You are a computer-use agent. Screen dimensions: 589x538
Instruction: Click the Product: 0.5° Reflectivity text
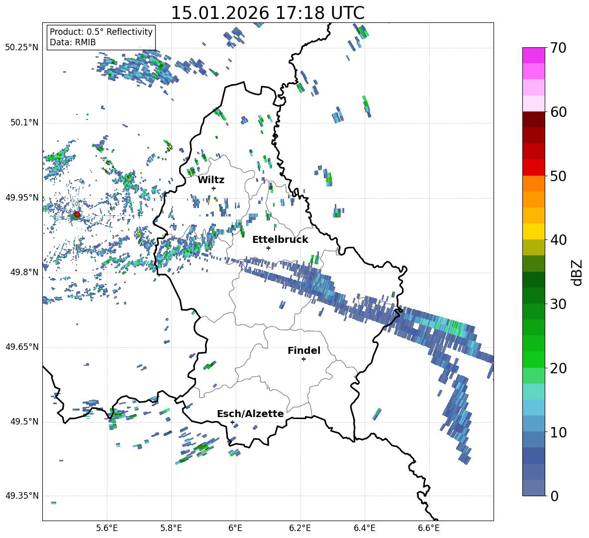tap(101, 32)
